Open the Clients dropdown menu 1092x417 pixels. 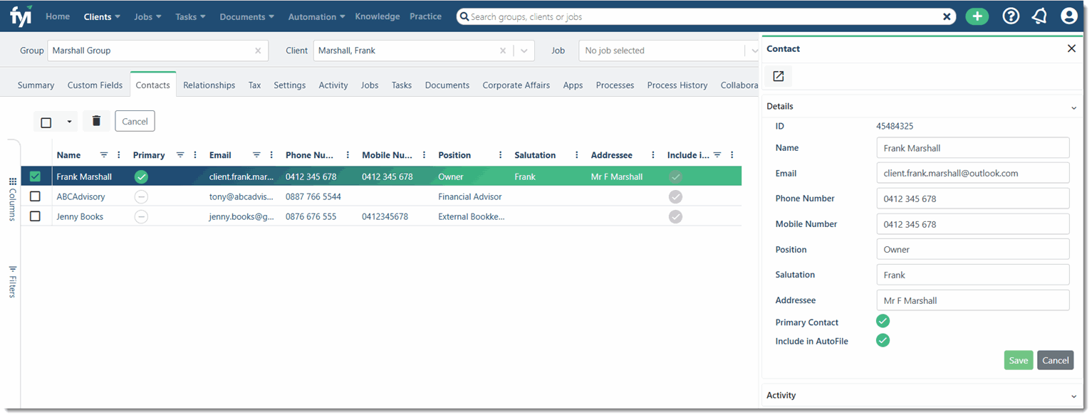[x=102, y=16]
